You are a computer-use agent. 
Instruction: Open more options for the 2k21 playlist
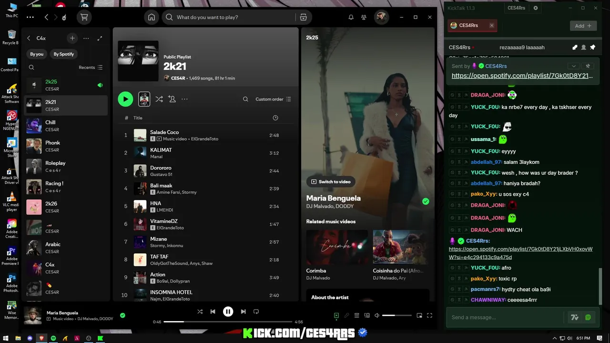tap(184, 99)
